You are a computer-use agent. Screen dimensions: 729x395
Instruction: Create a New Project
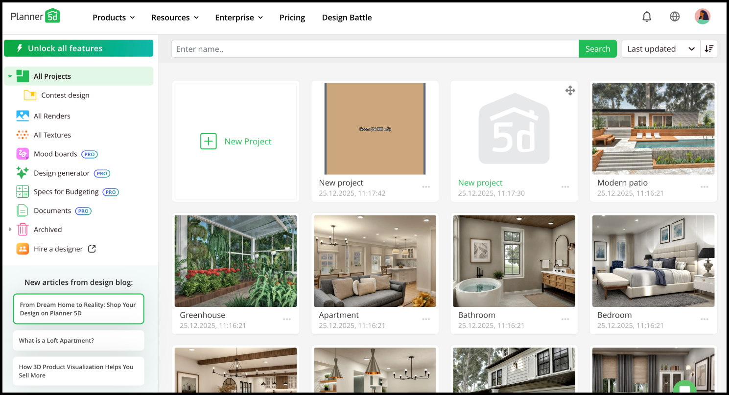236,141
